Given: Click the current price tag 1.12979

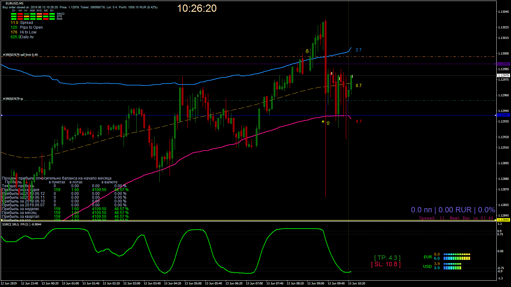Looking at the screenshot, I should click(503, 76).
